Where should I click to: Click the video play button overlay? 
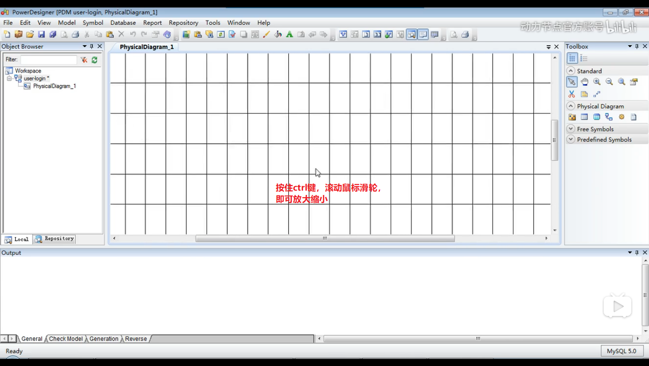618,306
